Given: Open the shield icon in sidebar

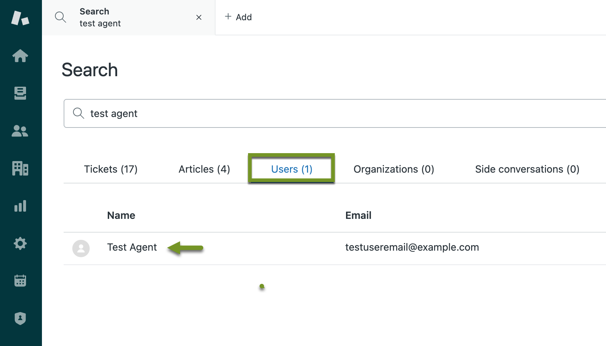Looking at the screenshot, I should pyautogui.click(x=20, y=318).
